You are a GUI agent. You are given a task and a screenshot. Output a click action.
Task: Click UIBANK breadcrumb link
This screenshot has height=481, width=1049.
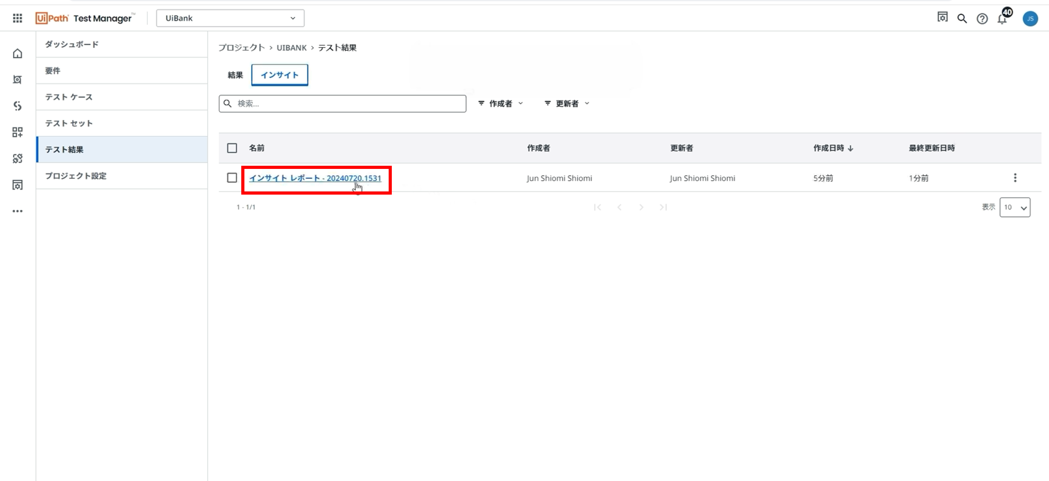(292, 48)
